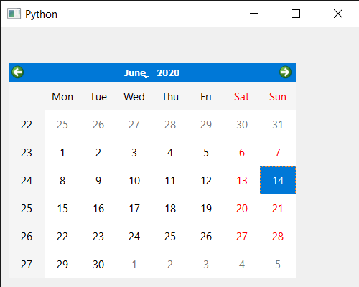Go to next month with green right arrow
The height and width of the screenshot is (287, 359).
pyautogui.click(x=285, y=72)
